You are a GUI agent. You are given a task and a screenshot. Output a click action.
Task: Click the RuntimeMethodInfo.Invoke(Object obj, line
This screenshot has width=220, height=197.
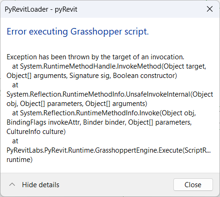pos(104,113)
